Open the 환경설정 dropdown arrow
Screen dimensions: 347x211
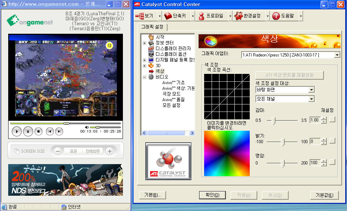[x=268, y=16]
